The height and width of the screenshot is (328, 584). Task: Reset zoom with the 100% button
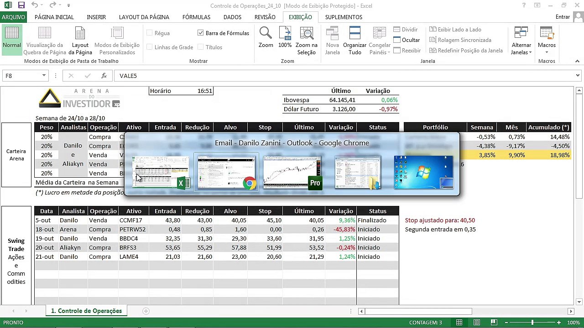(285, 37)
